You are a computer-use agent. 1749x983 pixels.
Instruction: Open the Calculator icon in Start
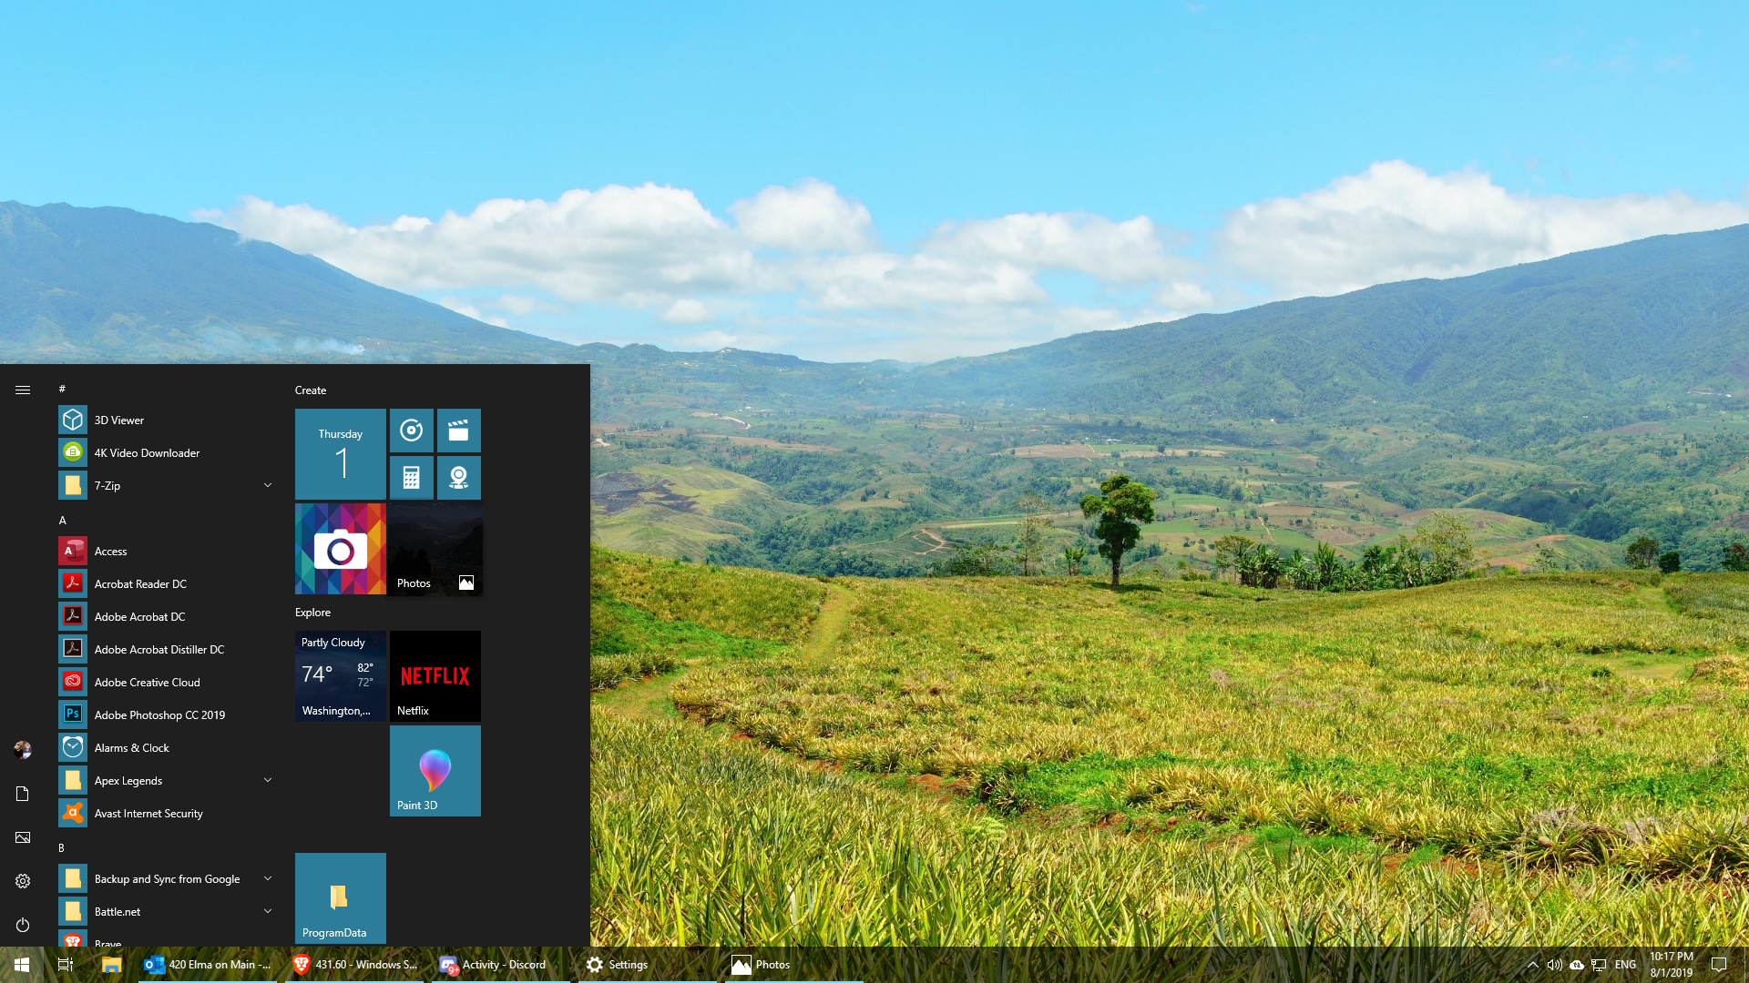click(412, 477)
